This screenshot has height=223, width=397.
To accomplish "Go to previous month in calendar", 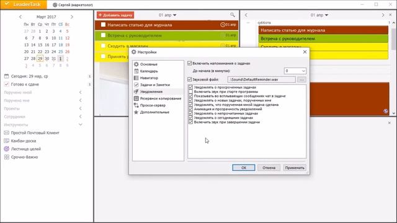I will (20, 17).
